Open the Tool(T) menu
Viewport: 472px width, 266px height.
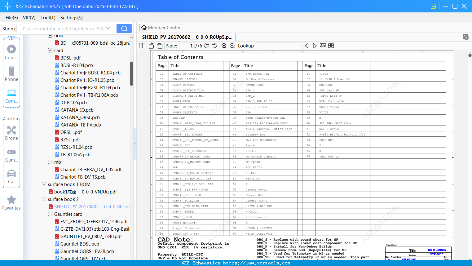[48, 18]
